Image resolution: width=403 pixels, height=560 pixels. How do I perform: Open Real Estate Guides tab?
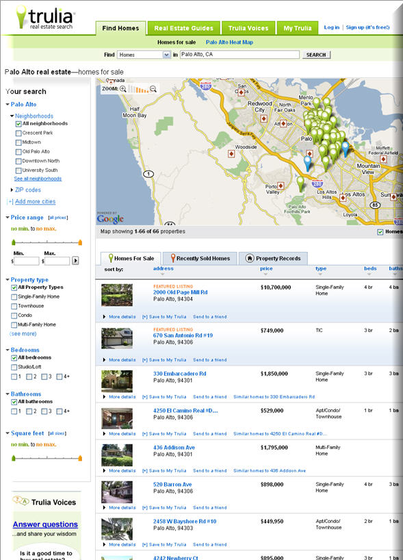tap(183, 28)
